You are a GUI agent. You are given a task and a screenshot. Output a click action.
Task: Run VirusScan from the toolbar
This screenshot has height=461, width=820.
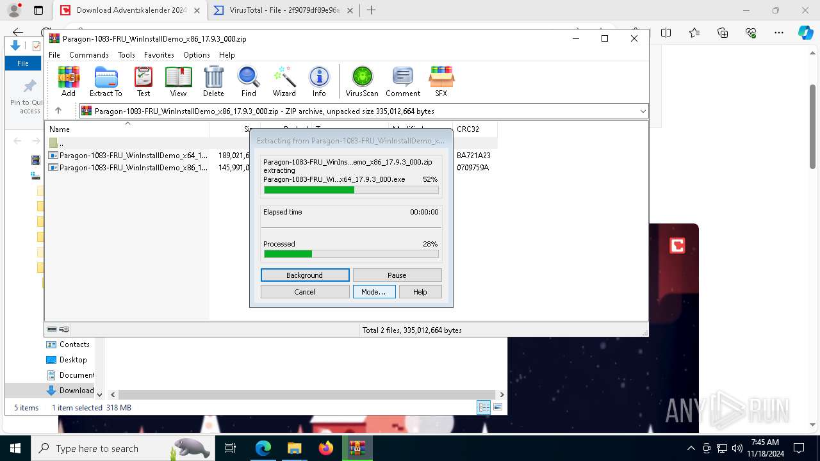tap(362, 81)
